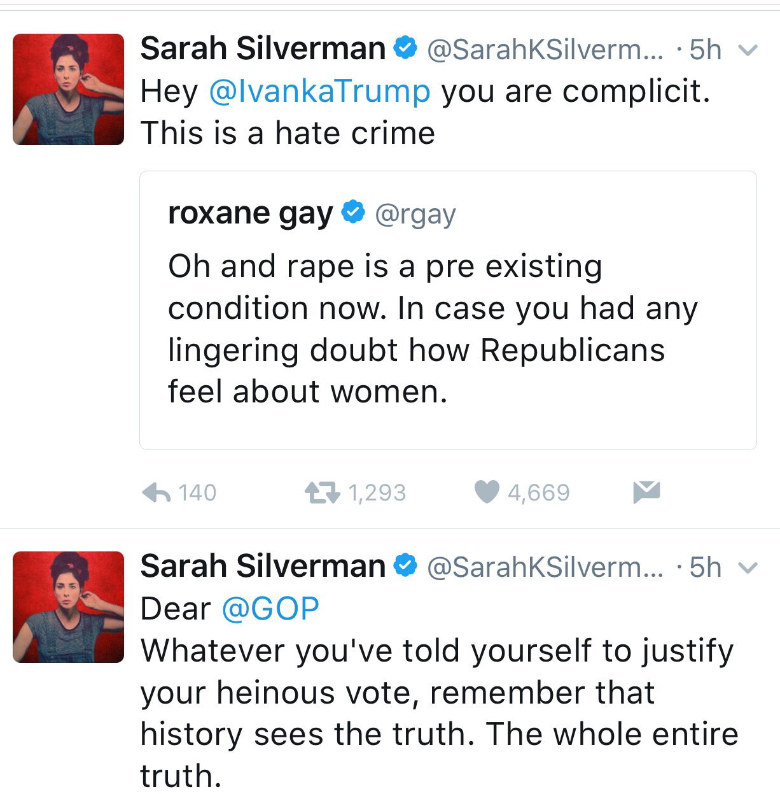The height and width of the screenshot is (794, 780).
Task: Tap the profile photo beside Dear @GOP tweet
Action: click(x=69, y=607)
